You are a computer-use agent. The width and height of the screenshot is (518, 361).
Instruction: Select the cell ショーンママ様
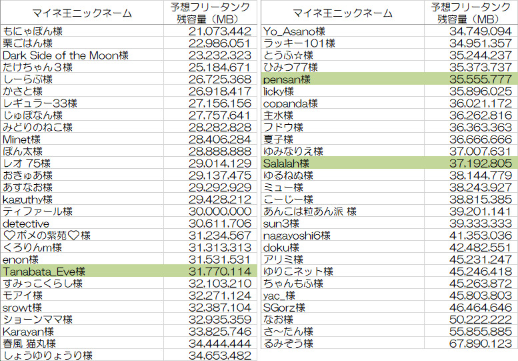coord(82,319)
